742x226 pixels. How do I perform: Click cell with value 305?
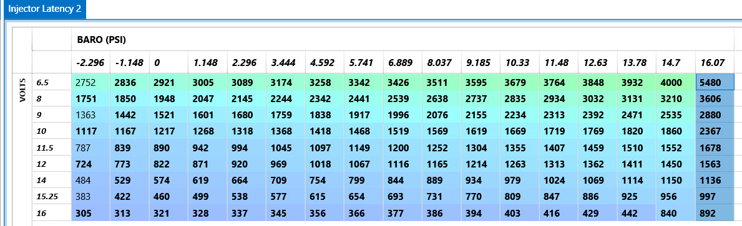(x=90, y=212)
